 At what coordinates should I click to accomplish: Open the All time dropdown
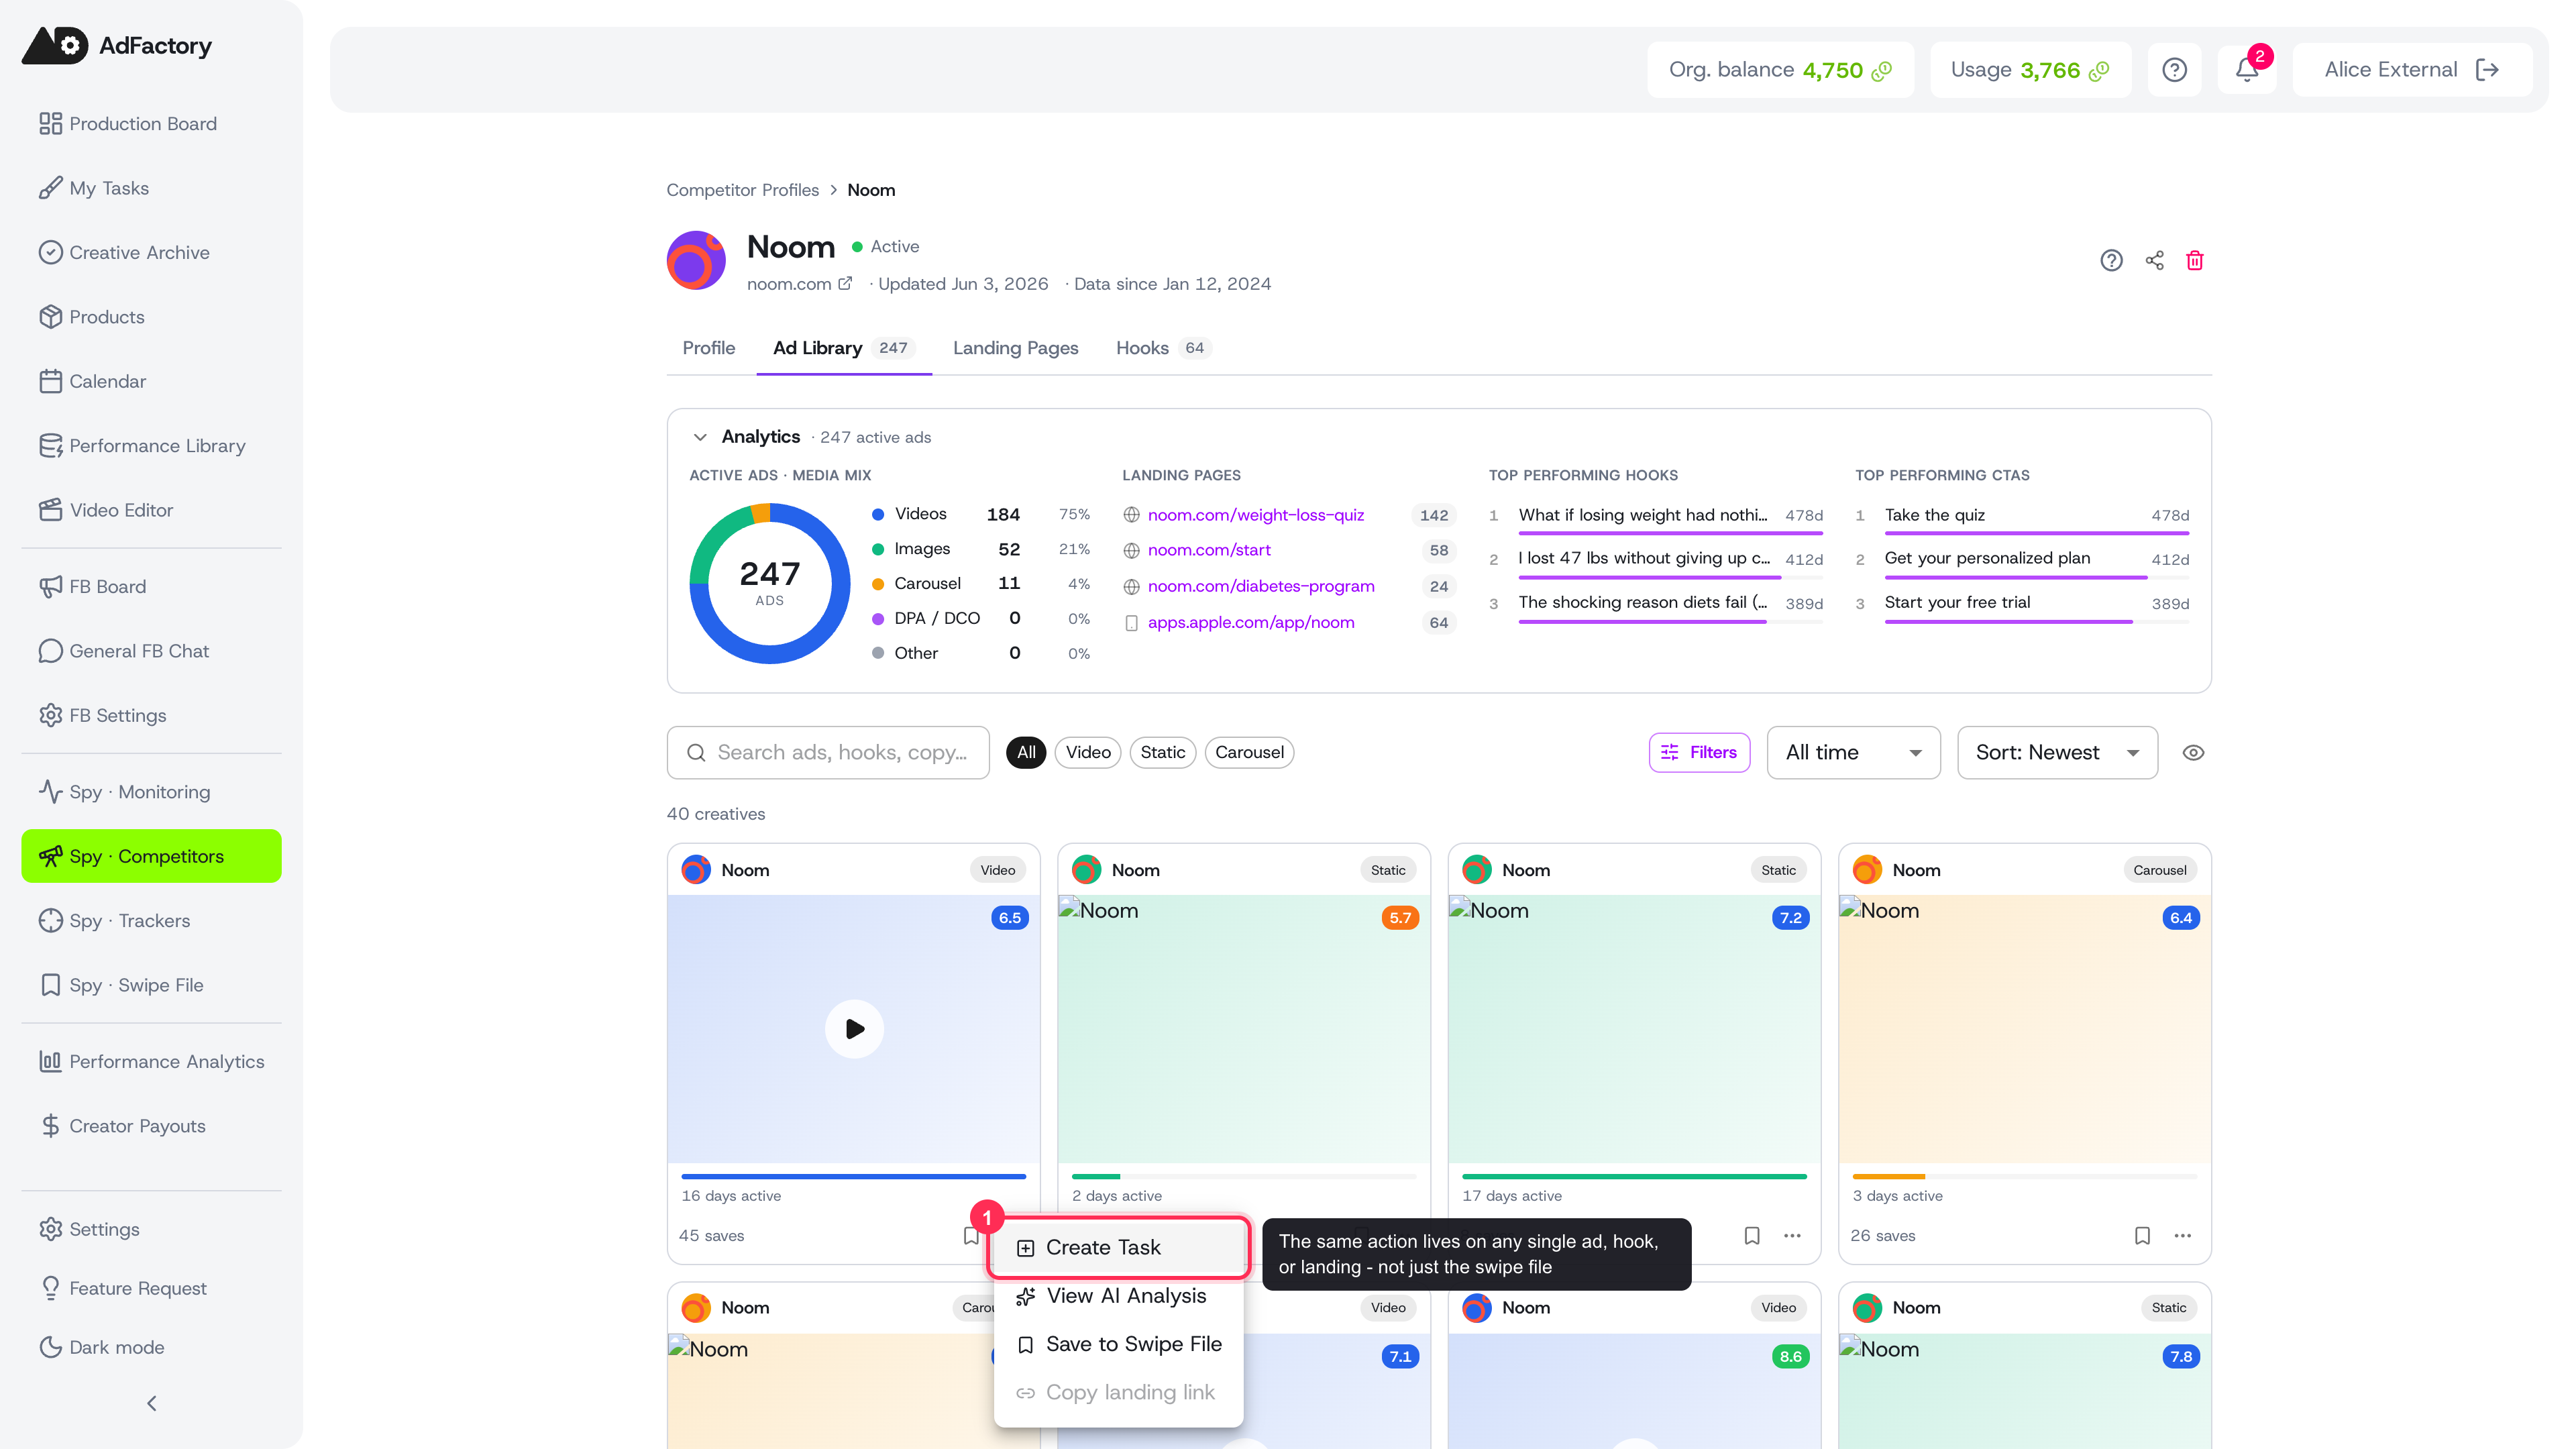(1854, 753)
